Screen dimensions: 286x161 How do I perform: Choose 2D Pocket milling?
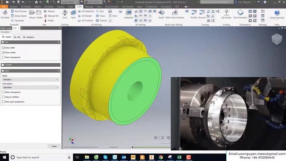tap(85, 16)
